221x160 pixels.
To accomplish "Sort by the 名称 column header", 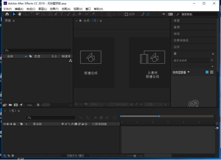I will (x=10, y=56).
